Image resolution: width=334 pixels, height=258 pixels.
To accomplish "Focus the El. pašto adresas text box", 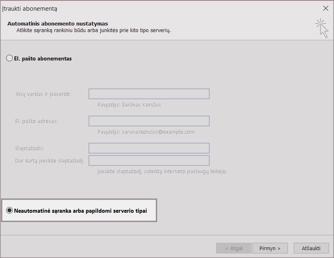I will [x=149, y=121].
